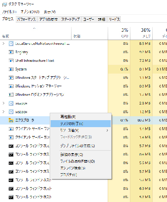
Task: Sort by the 状態 column header
Action: coord(89,34)
